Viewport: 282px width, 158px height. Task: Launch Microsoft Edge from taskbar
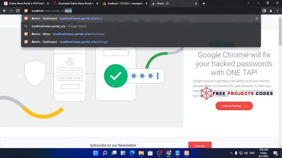pos(132,153)
